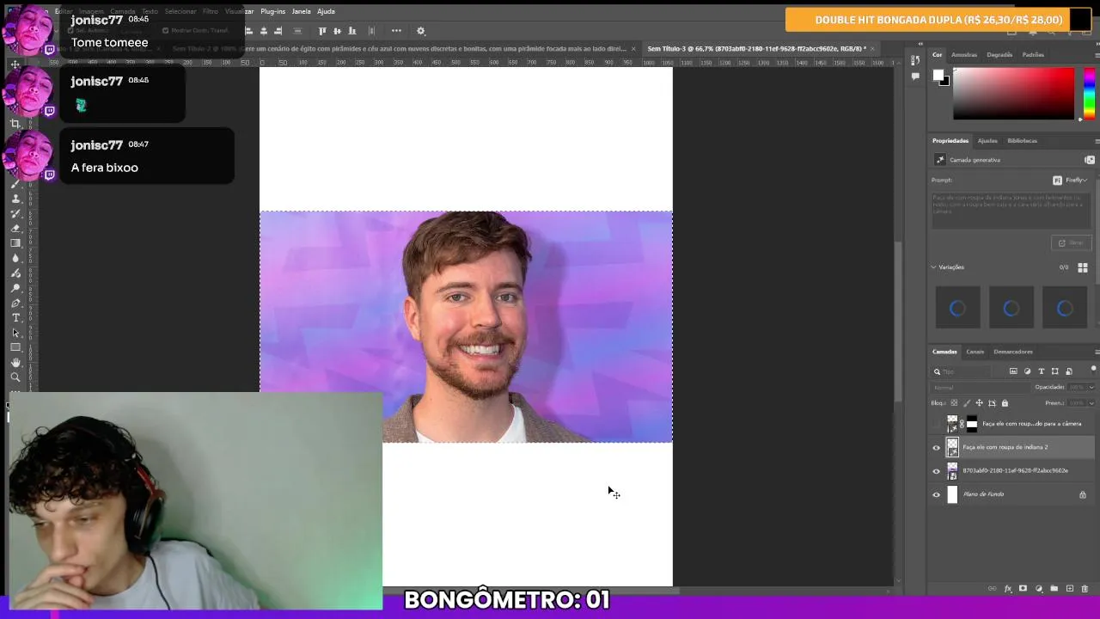
Task: Switch to the Demarcadores tab
Action: click(1013, 352)
